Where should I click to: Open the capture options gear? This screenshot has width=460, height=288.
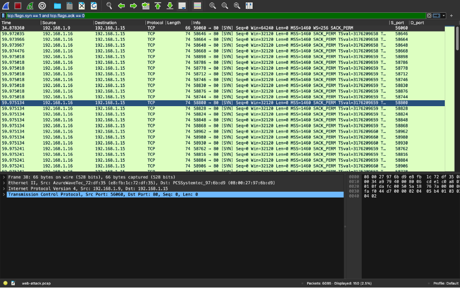(42, 5)
